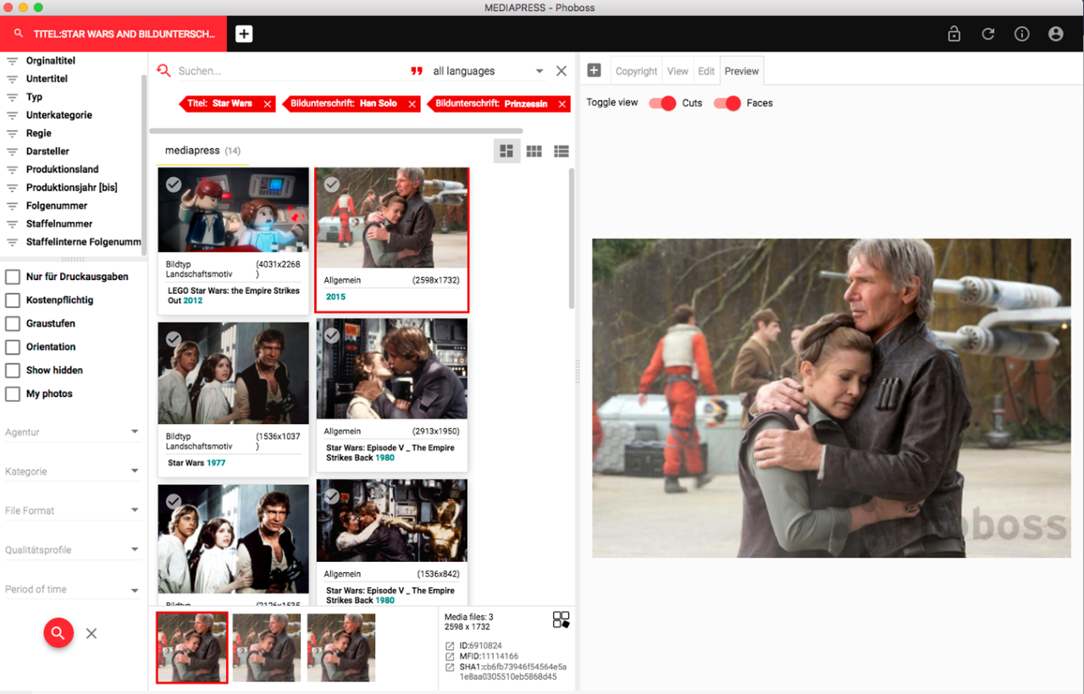The width and height of the screenshot is (1084, 694).
Task: Click the red round search button
Action: (58, 632)
